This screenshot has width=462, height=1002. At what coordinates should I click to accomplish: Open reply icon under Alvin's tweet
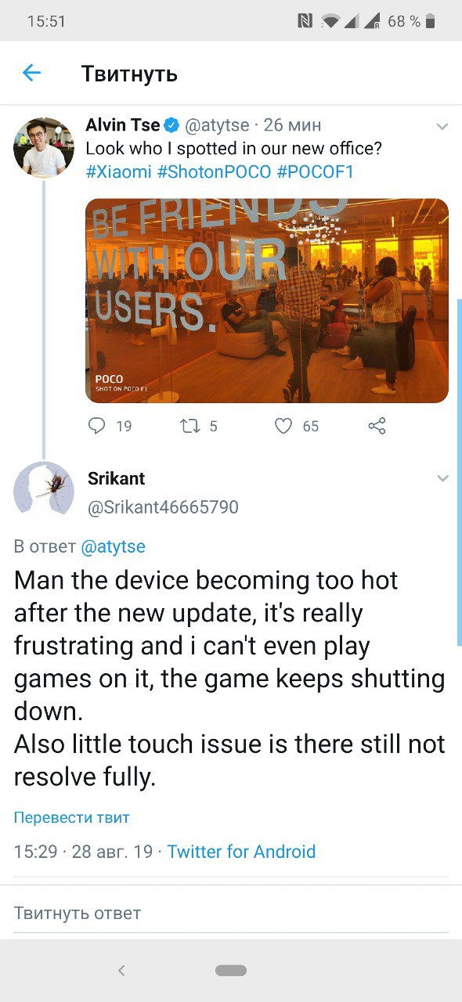(x=97, y=426)
